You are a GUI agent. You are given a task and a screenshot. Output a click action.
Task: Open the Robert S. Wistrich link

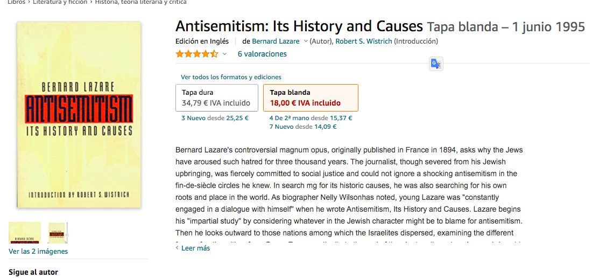364,41
